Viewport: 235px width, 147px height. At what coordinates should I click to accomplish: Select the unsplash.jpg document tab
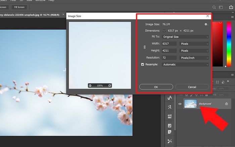pyautogui.click(x=30, y=15)
